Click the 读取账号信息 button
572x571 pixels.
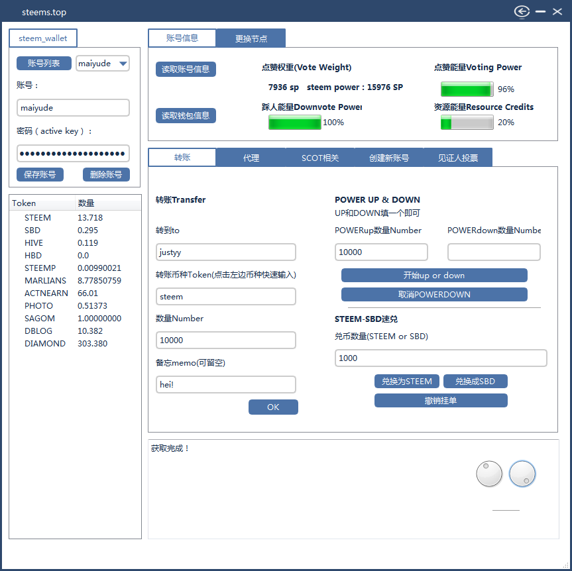coord(186,69)
